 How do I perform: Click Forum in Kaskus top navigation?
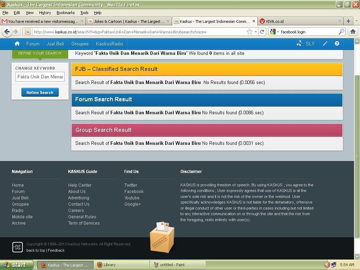coord(33,44)
